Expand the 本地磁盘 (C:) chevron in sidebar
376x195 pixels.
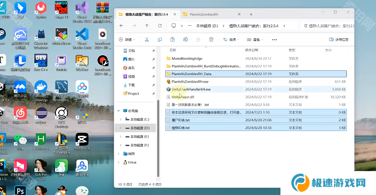coord(120,119)
